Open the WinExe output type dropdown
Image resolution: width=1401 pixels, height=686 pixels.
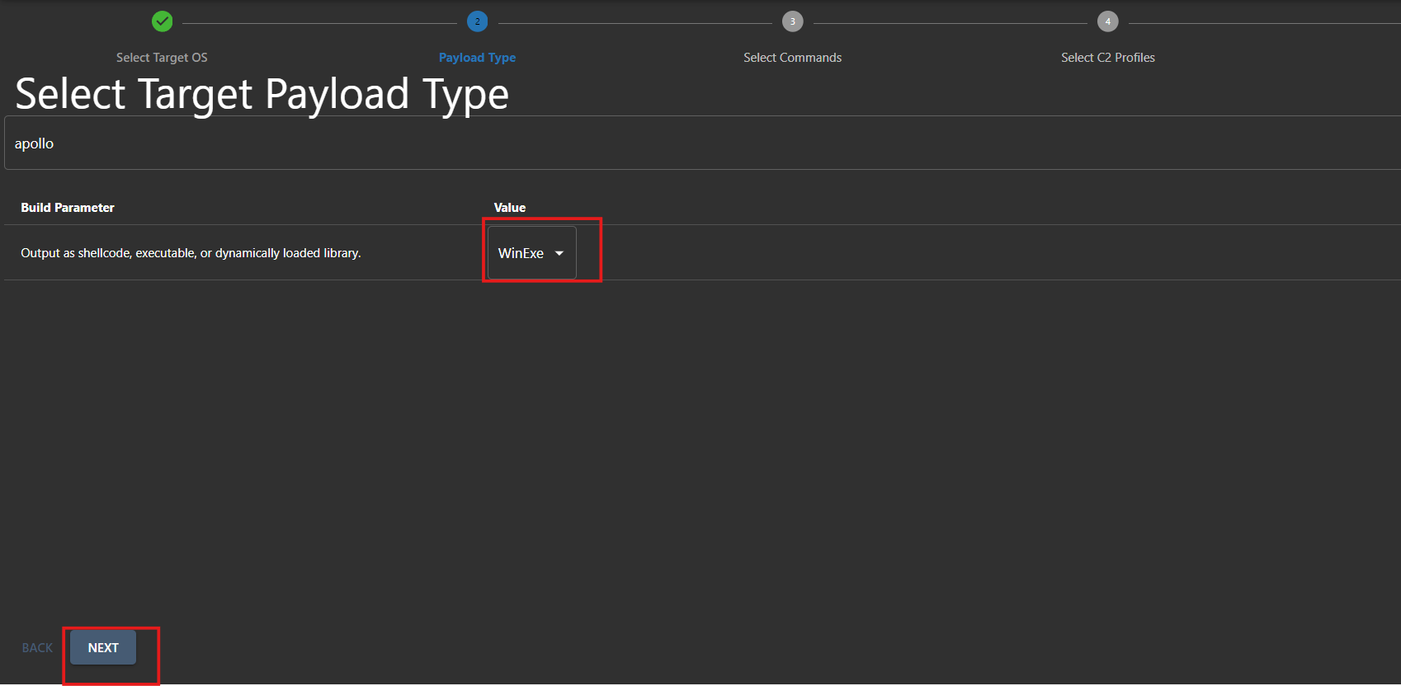point(531,253)
